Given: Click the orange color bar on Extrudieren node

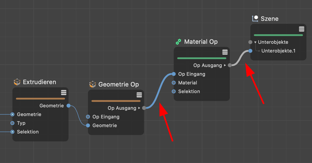Looking at the screenshot, I should (40, 99).
